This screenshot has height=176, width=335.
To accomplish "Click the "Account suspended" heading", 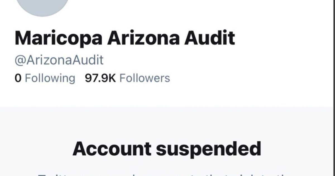I will pos(167,149).
